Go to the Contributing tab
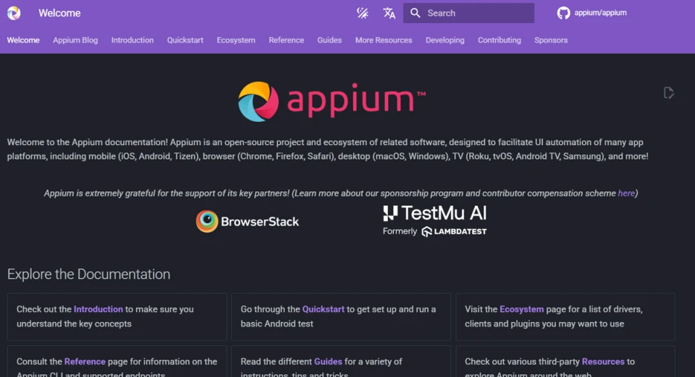 click(499, 40)
